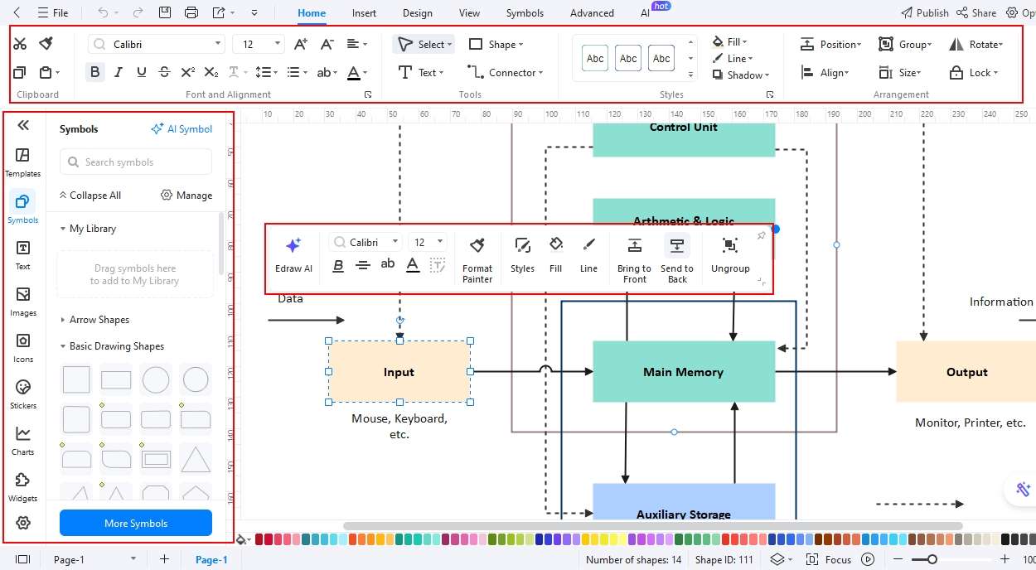1036x570 pixels.
Task: Open the Calibri font dropdown in ribbon
Action: tap(157, 44)
